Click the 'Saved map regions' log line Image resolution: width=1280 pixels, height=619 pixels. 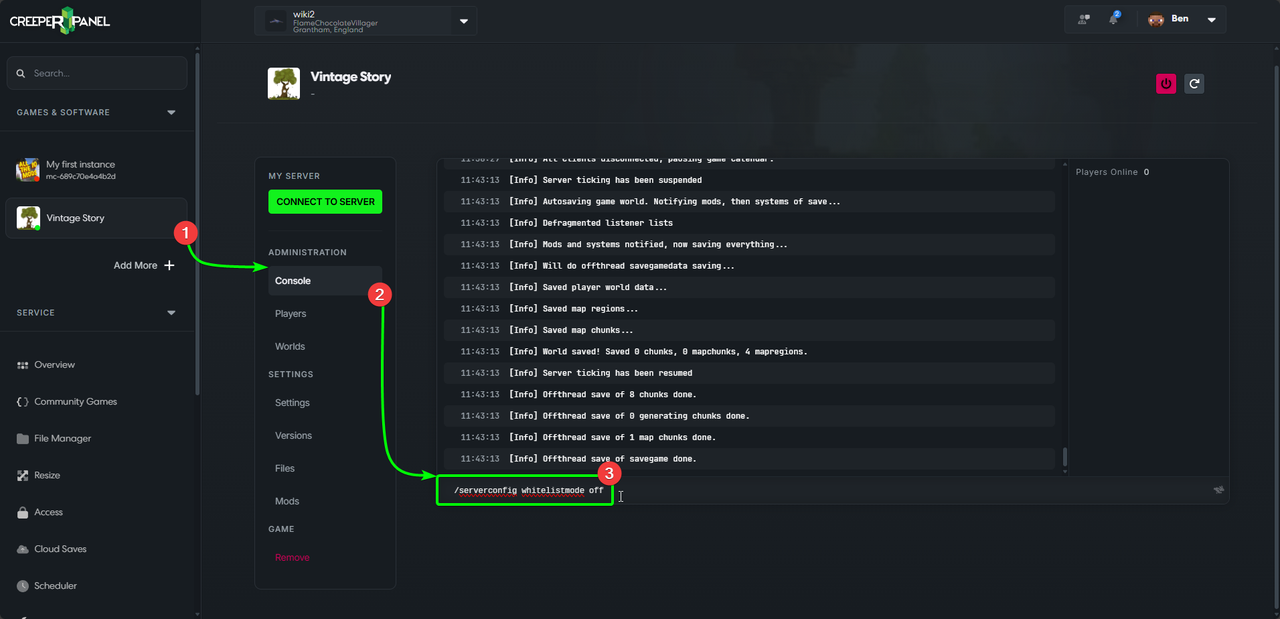(749, 309)
